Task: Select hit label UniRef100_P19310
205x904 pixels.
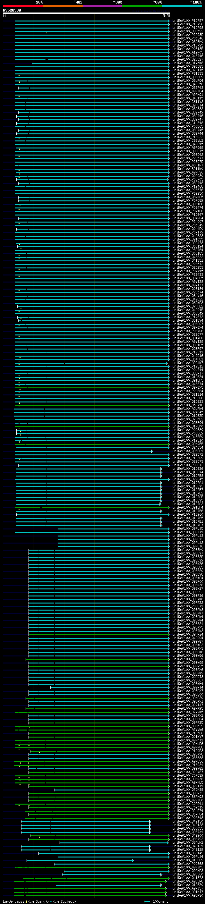Action: point(188,440)
